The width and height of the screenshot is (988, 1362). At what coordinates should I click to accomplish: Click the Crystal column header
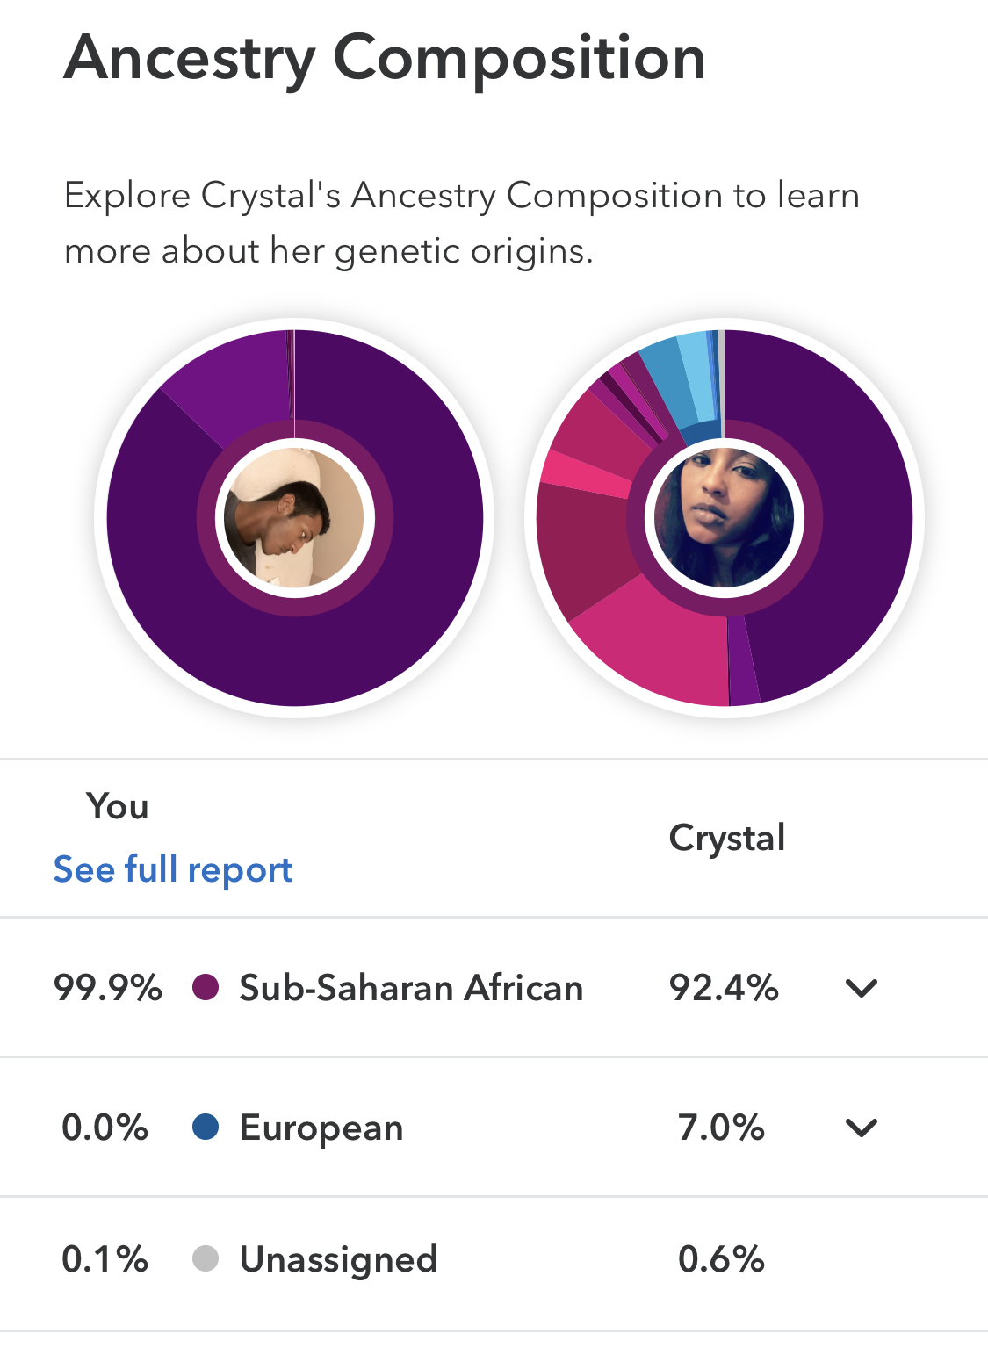[727, 838]
